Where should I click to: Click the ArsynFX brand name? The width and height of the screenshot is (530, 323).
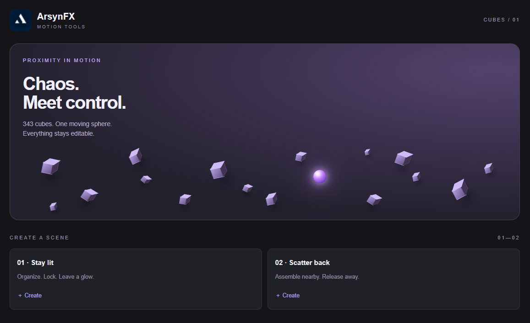click(56, 16)
